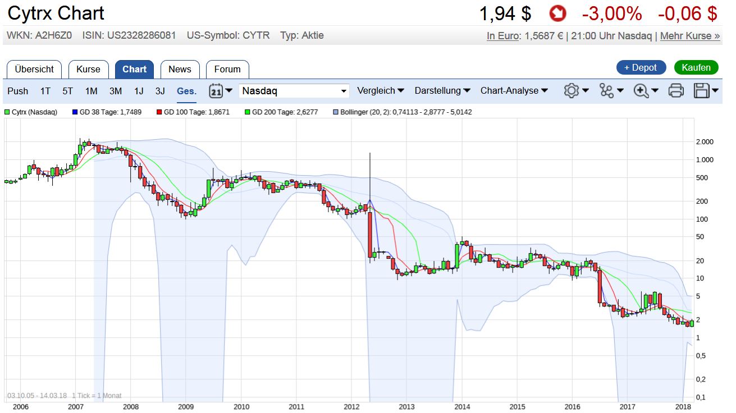Open the Forum tab
This screenshot has width=736, height=413.
[227, 69]
